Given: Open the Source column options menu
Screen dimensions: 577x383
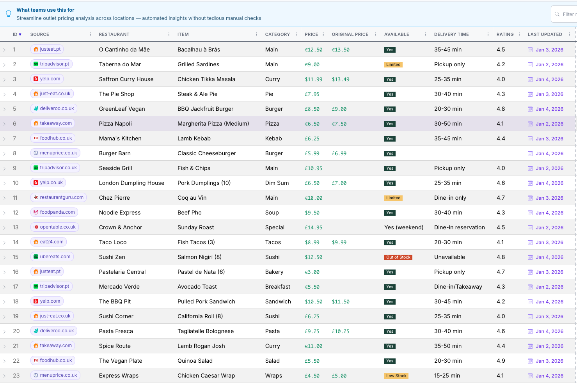Looking at the screenshot, I should (91, 34).
